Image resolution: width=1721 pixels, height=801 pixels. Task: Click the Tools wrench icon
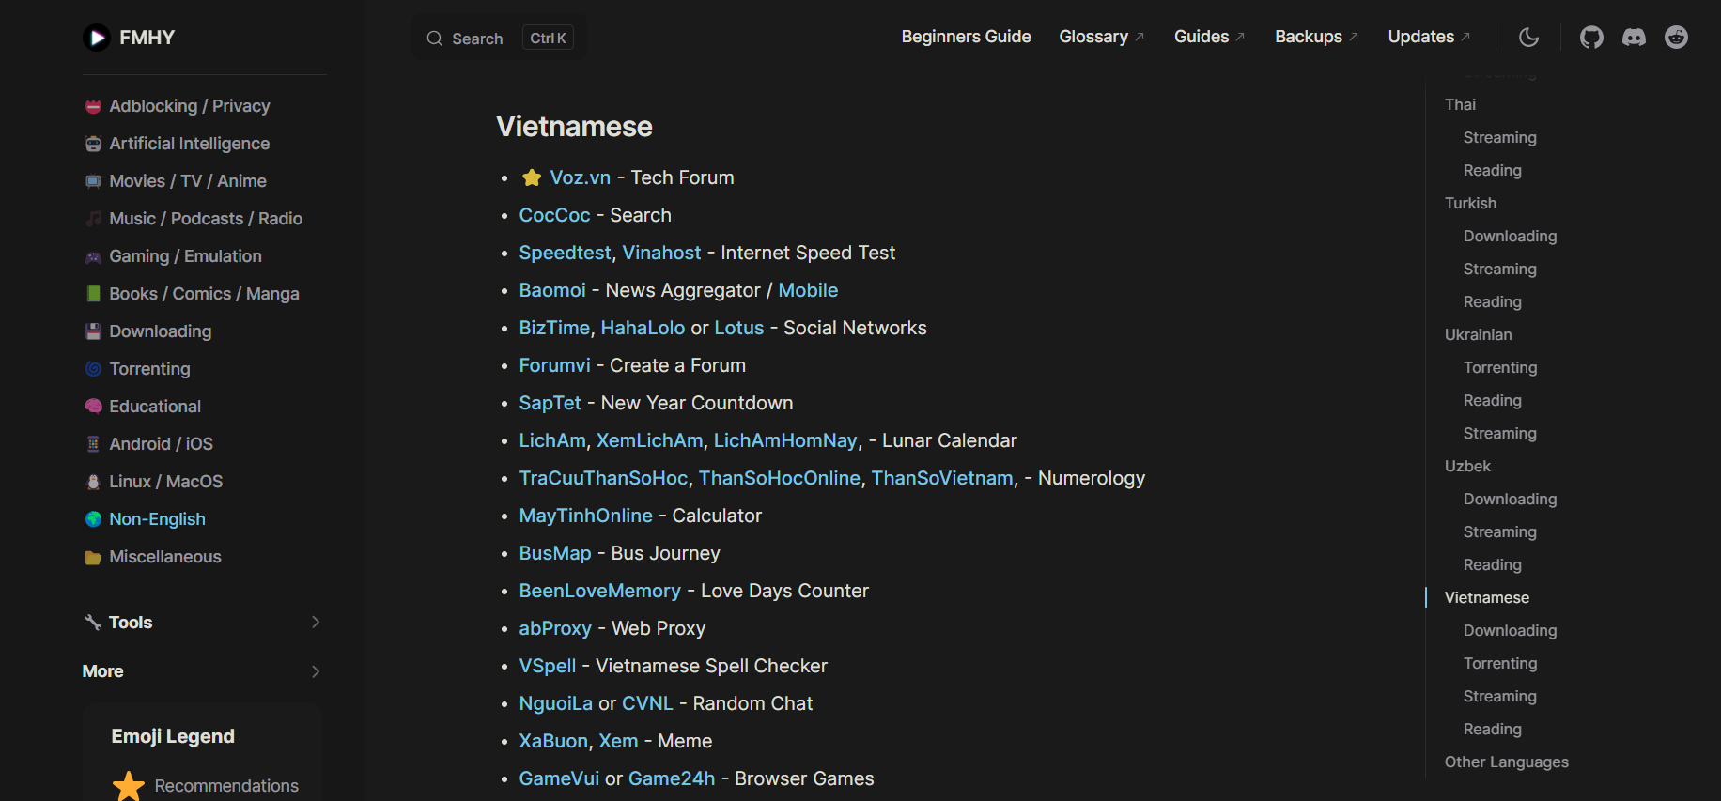93,623
